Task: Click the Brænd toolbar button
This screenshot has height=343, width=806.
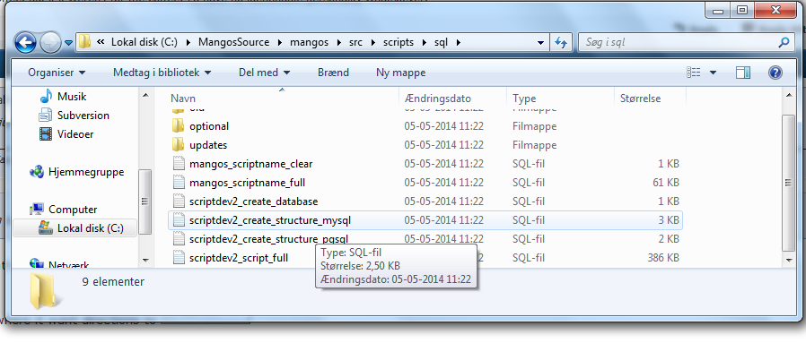Action: tap(333, 73)
